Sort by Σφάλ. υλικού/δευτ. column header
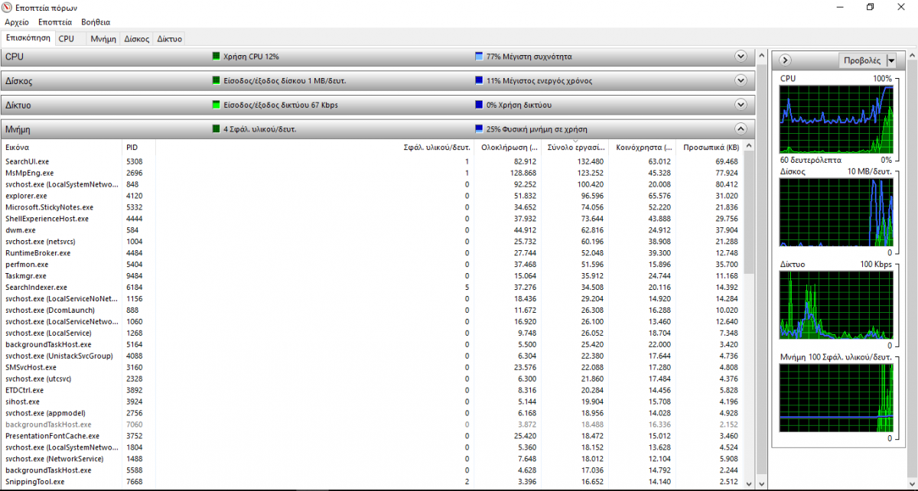This screenshot has width=918, height=491. pyautogui.click(x=314, y=147)
